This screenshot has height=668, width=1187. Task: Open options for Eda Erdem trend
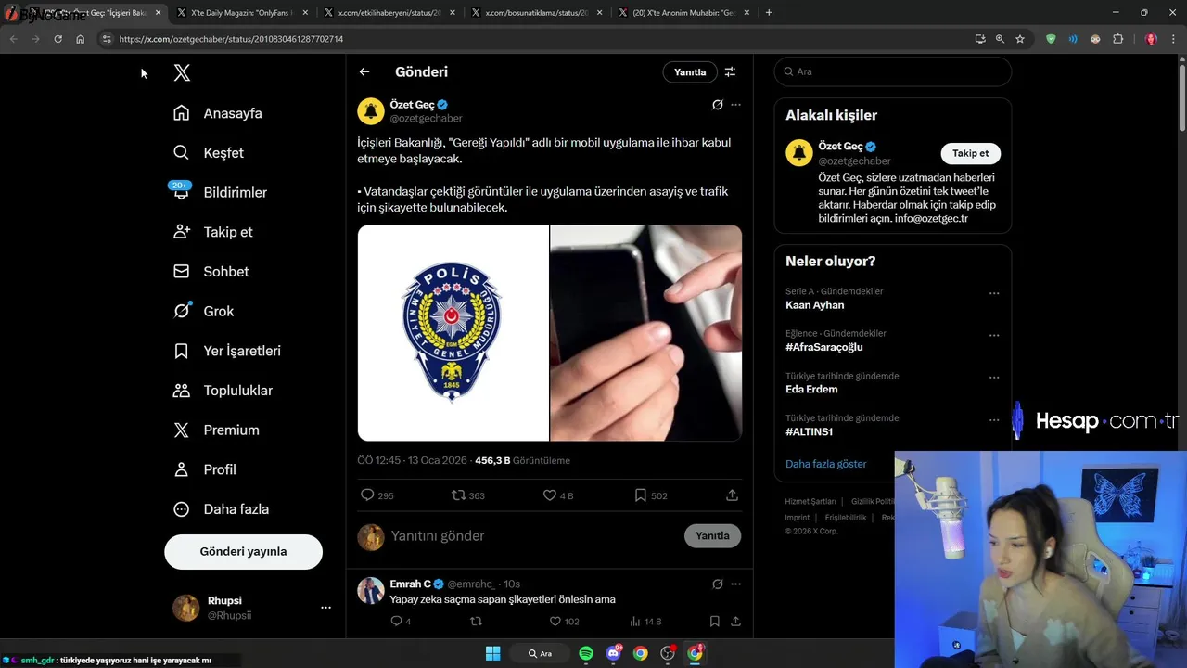(994, 378)
